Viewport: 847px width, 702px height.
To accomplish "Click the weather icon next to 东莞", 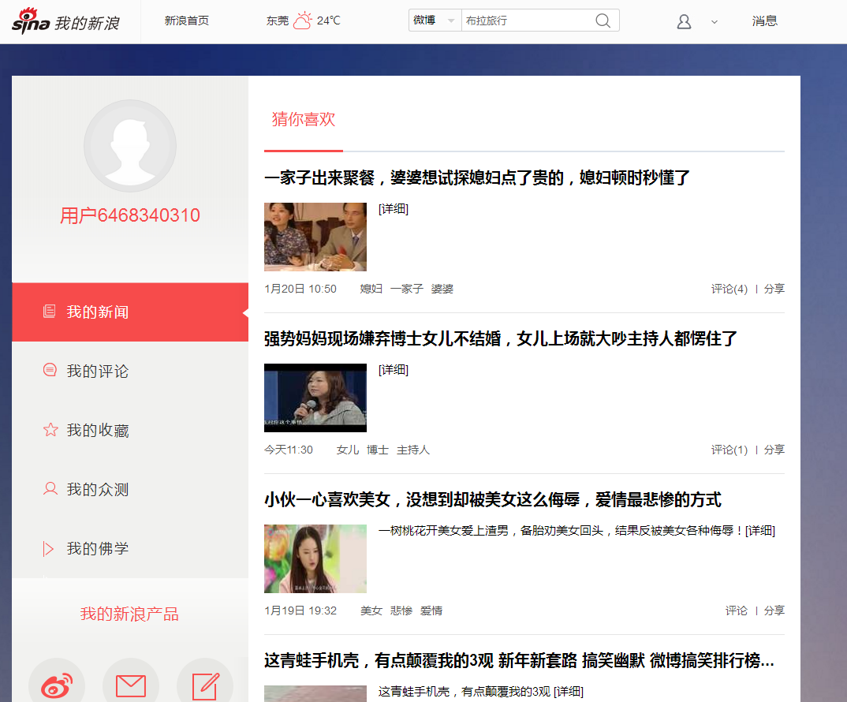I will (303, 21).
